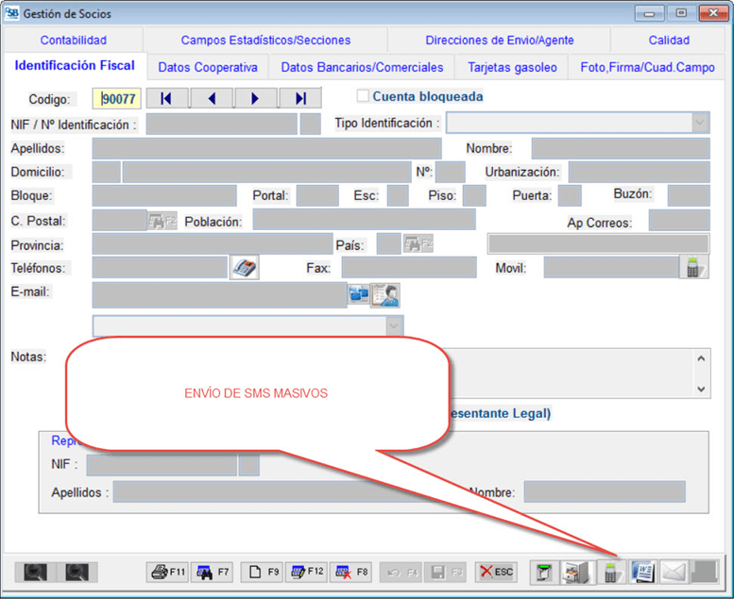Click the contact card icon next to E-mail
This screenshot has width=734, height=599.
coord(385,295)
